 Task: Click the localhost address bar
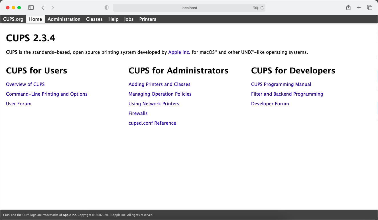tap(189, 8)
